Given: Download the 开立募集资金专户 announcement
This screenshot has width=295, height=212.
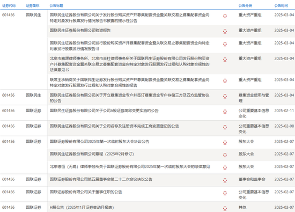Looking at the screenshot, I should [x=225, y=96].
